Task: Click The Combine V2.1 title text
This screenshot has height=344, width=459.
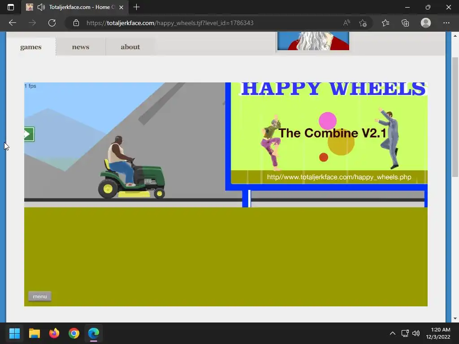Action: 332,133
